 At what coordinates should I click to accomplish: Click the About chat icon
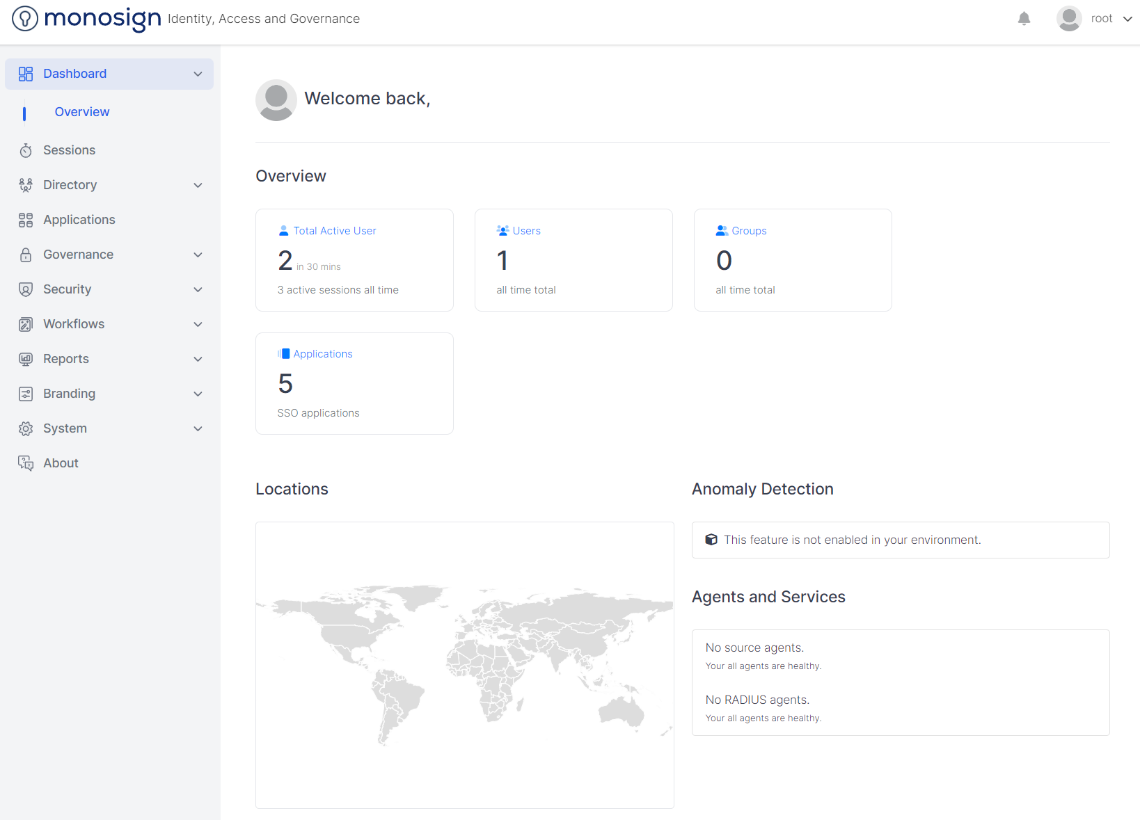(26, 463)
